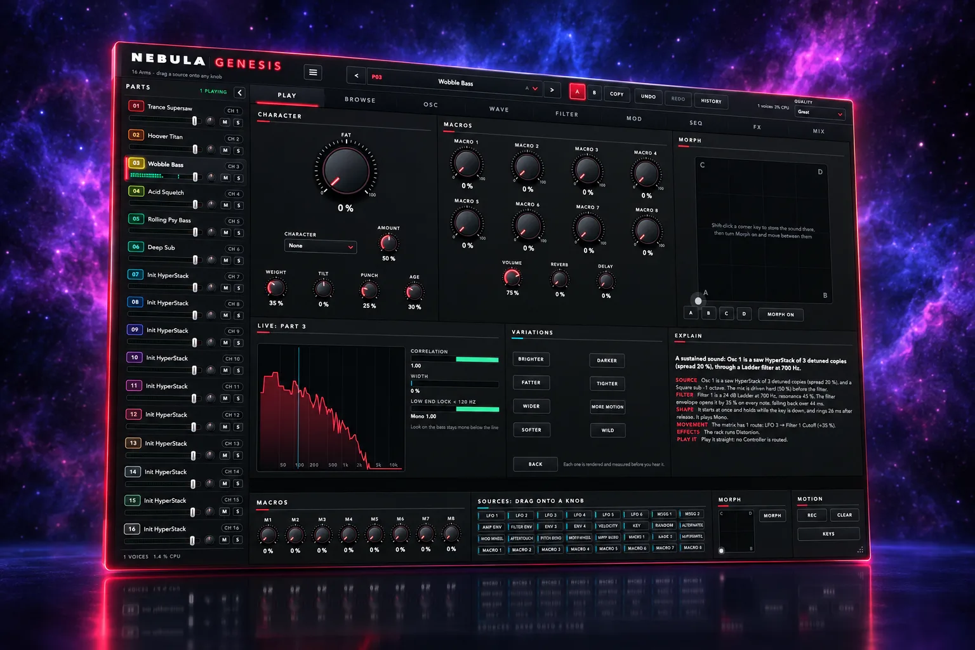Adjust the Macro 6 knob
Screen dimensions: 975x650
tap(528, 225)
